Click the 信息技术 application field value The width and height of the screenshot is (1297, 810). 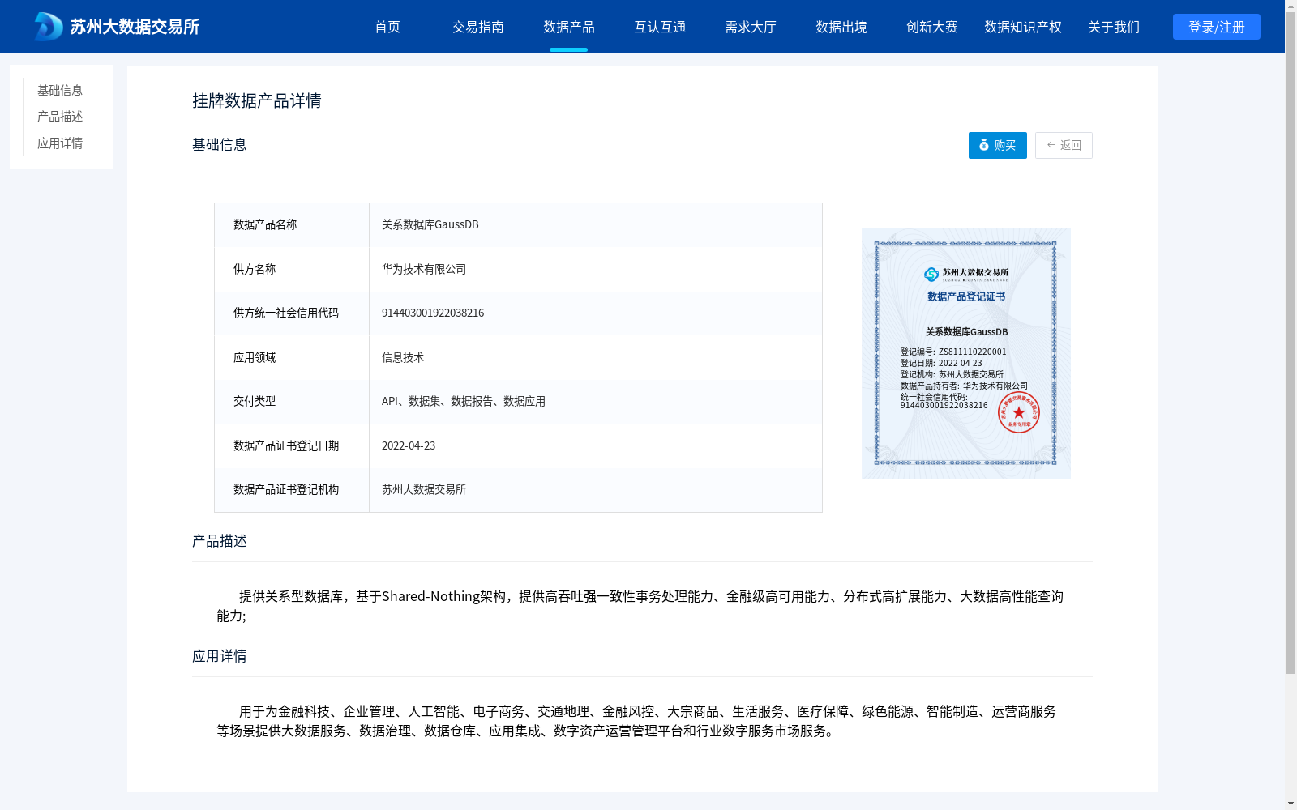coord(596,357)
